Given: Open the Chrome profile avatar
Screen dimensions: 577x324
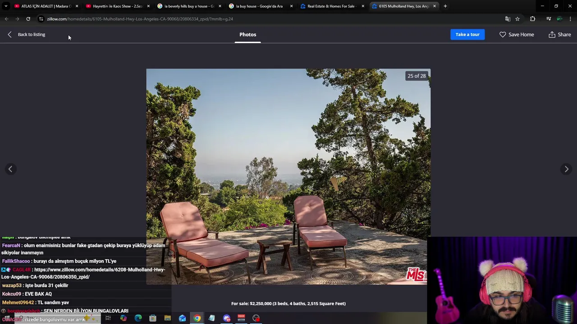Looking at the screenshot, I should click(559, 19).
